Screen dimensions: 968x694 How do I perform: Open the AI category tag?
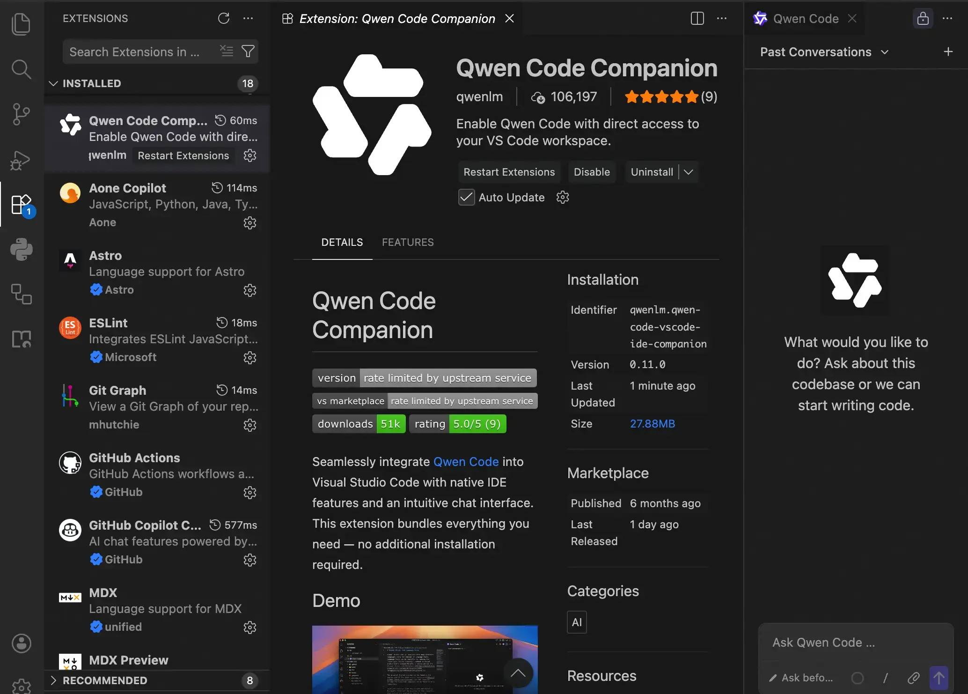pos(577,622)
